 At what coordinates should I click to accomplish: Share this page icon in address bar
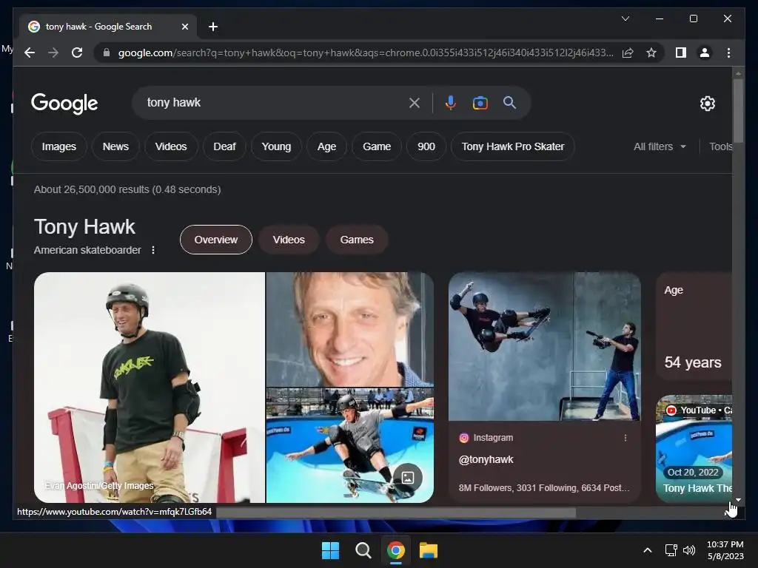pyautogui.click(x=628, y=53)
